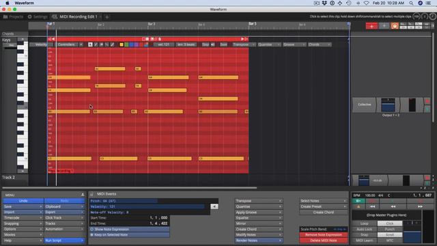Open the Quantise dropdown in MIDI toolbar

coord(269,44)
